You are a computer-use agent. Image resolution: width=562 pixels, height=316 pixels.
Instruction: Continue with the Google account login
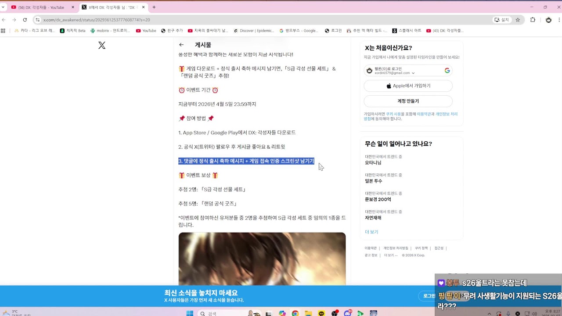point(408,70)
